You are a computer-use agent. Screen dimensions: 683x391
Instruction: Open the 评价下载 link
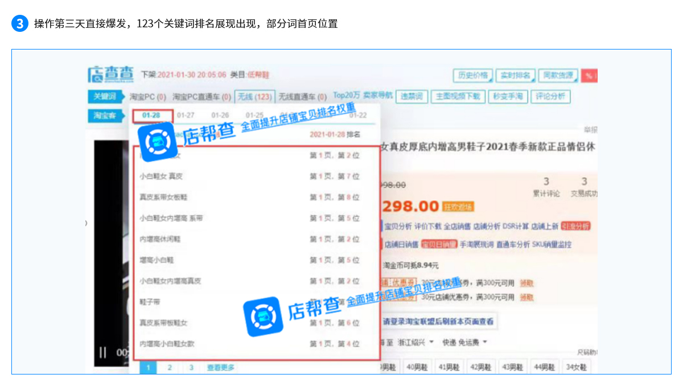coord(427,226)
